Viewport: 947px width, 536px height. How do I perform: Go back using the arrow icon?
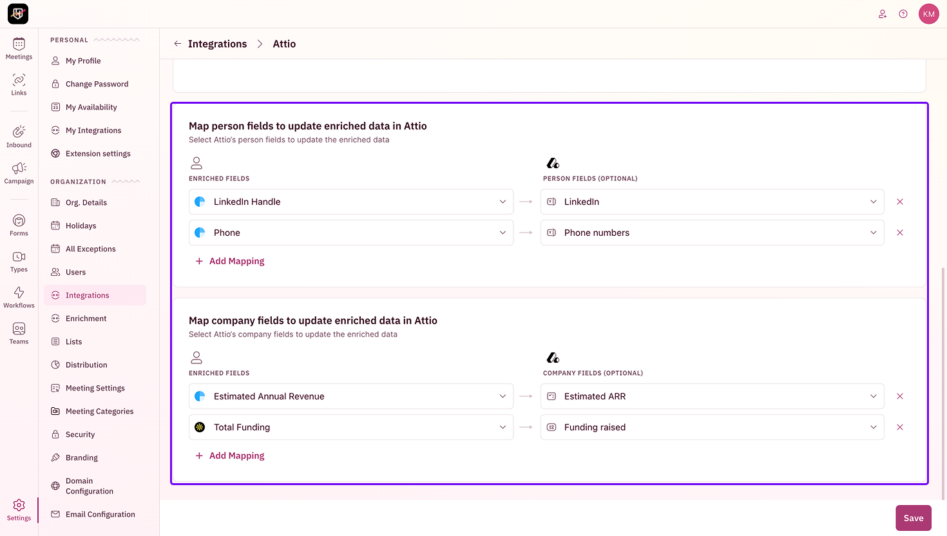(x=178, y=44)
